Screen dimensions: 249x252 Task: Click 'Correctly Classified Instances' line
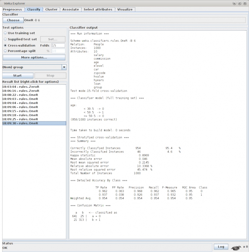[x=125, y=148]
